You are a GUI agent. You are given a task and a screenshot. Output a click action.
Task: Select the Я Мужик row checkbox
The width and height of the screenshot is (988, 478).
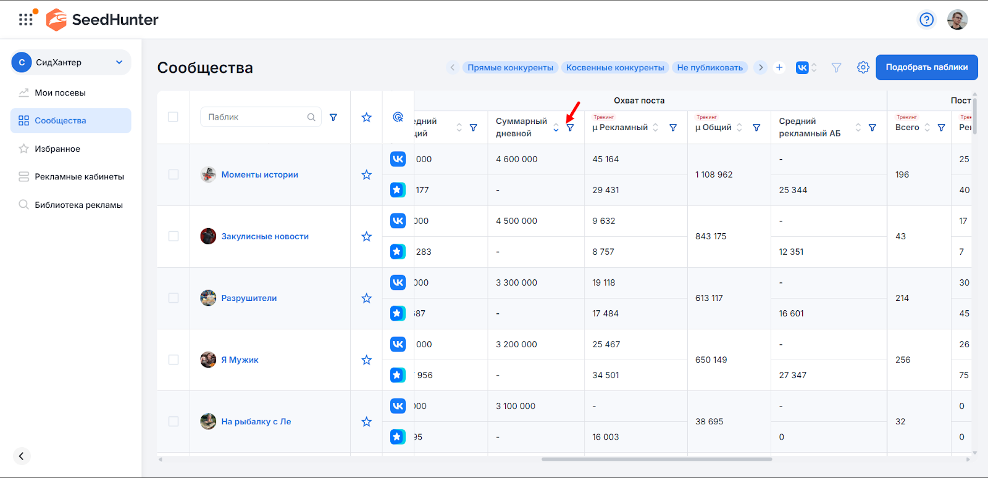coord(173,360)
